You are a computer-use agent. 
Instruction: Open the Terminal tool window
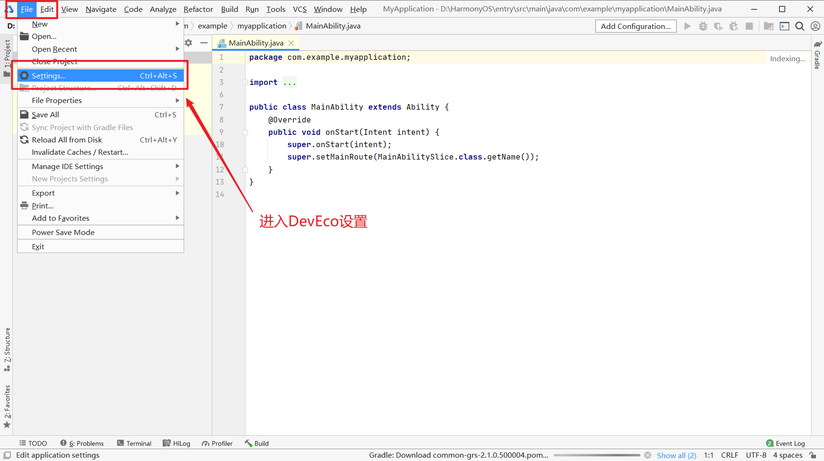pos(134,443)
